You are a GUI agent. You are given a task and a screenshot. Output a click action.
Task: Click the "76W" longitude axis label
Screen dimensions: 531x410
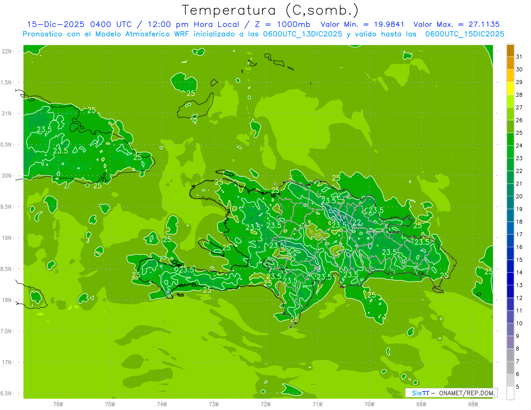[x=58, y=404]
